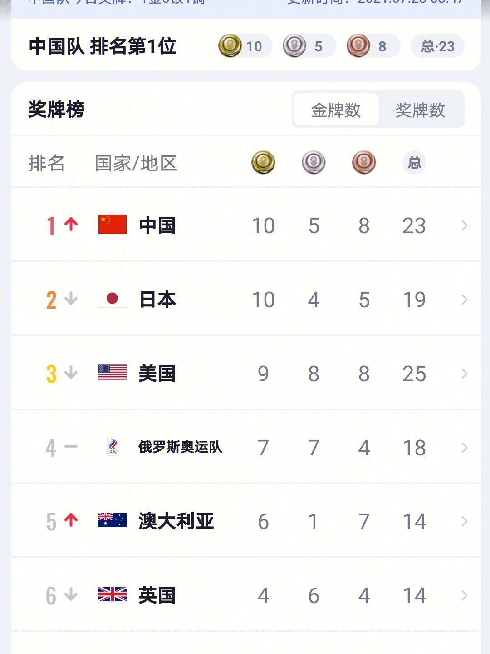Click the United Kingdom flag icon

(x=113, y=594)
